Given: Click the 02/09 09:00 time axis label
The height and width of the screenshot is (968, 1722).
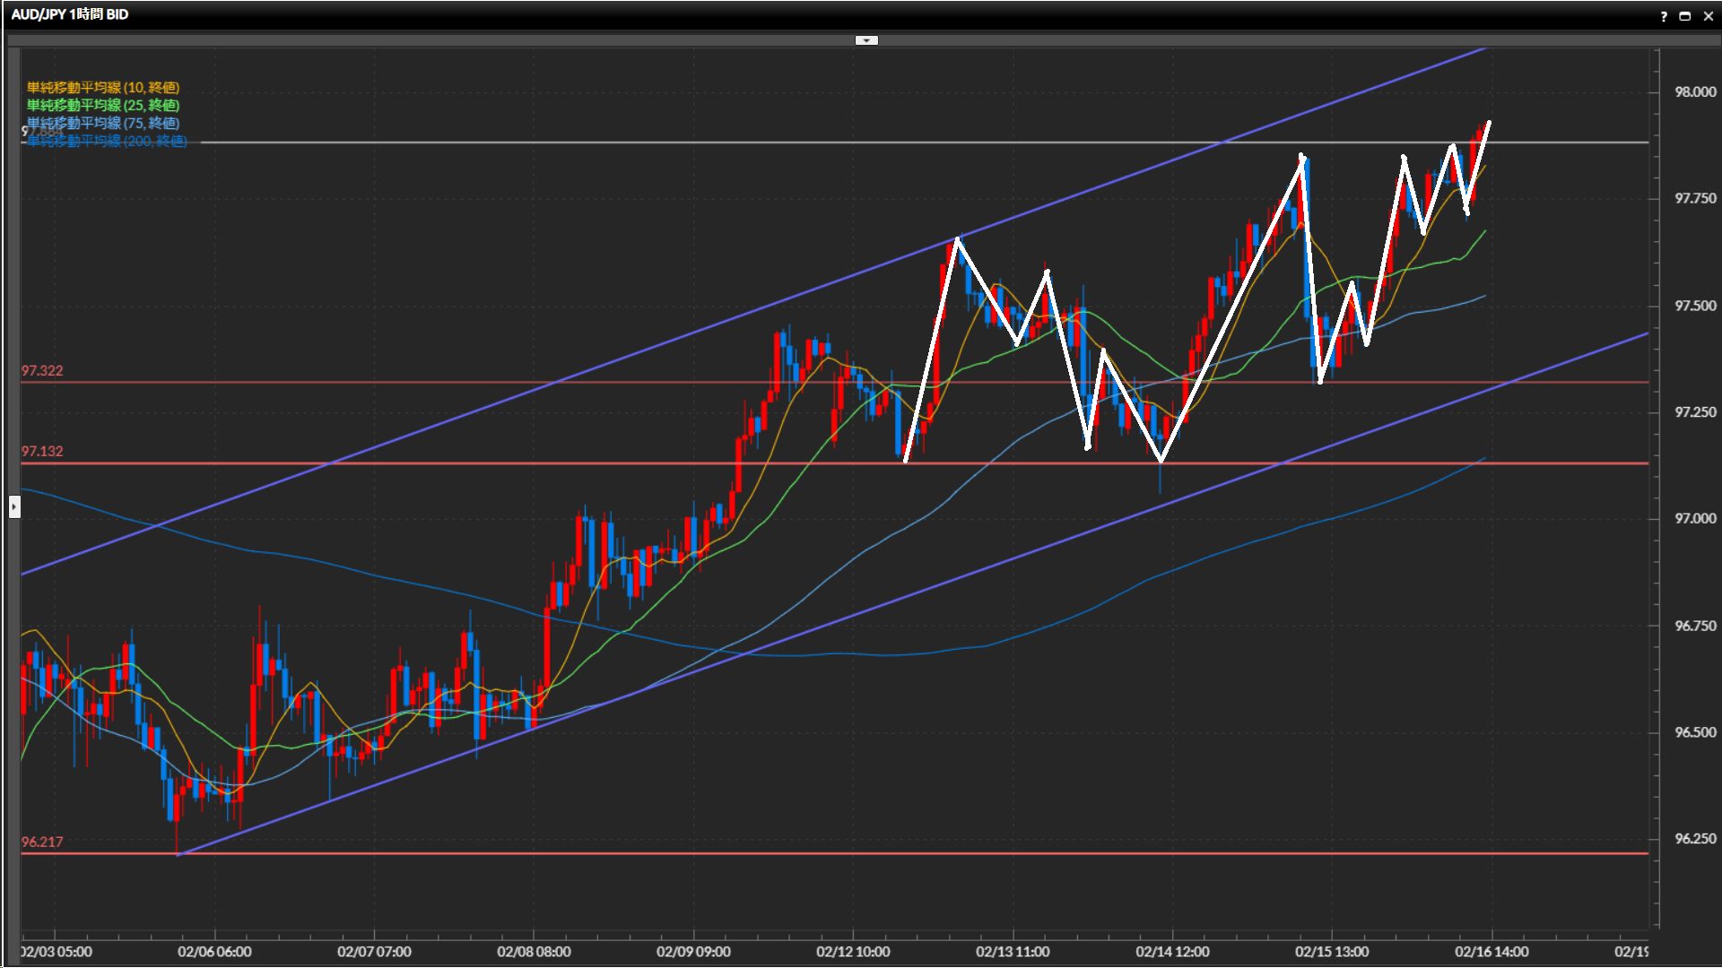Looking at the screenshot, I should point(693,951).
